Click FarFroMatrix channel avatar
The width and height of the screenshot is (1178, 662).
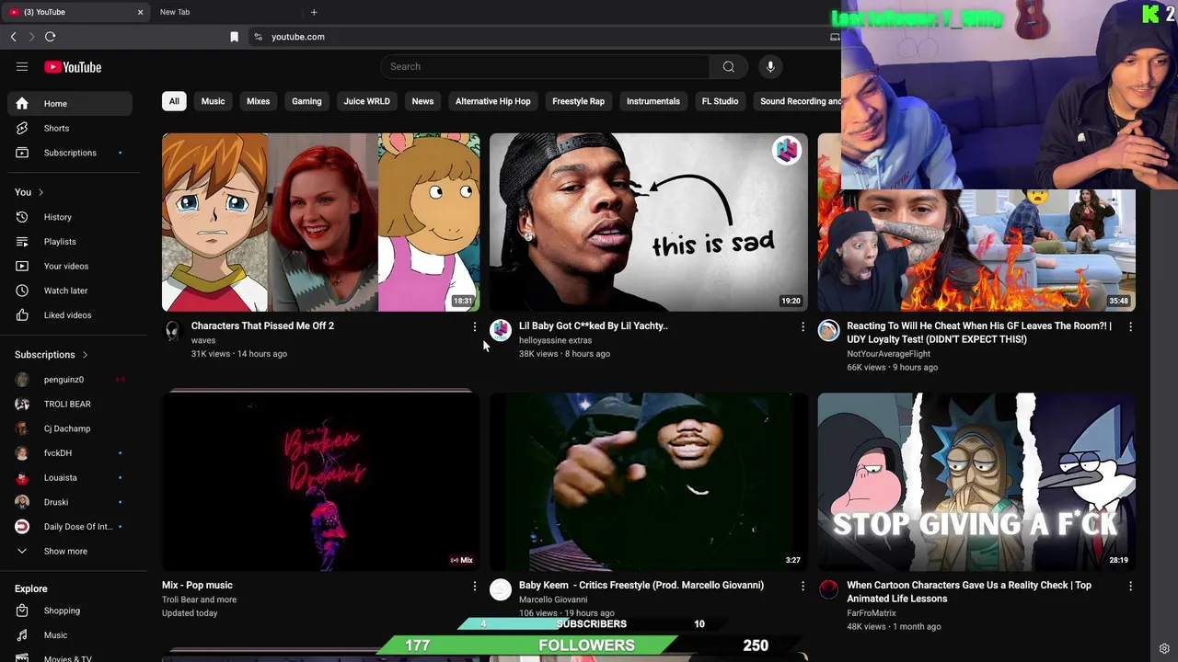[828, 590]
